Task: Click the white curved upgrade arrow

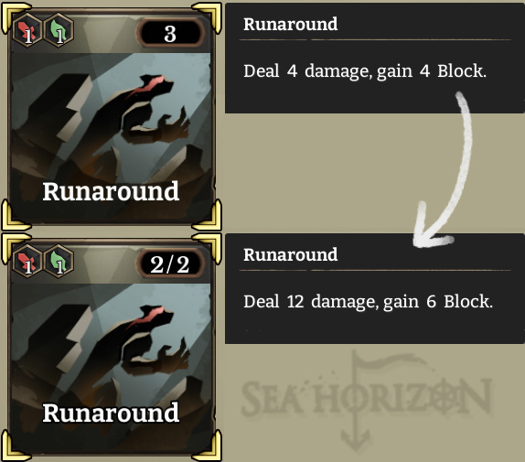Action: 443,169
